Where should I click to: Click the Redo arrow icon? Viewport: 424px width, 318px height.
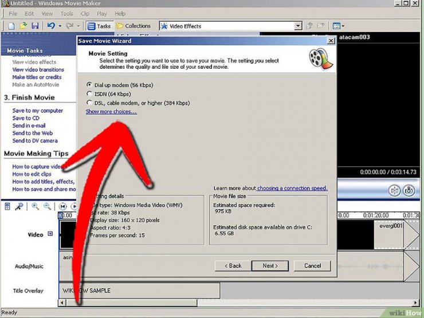click(x=70, y=26)
